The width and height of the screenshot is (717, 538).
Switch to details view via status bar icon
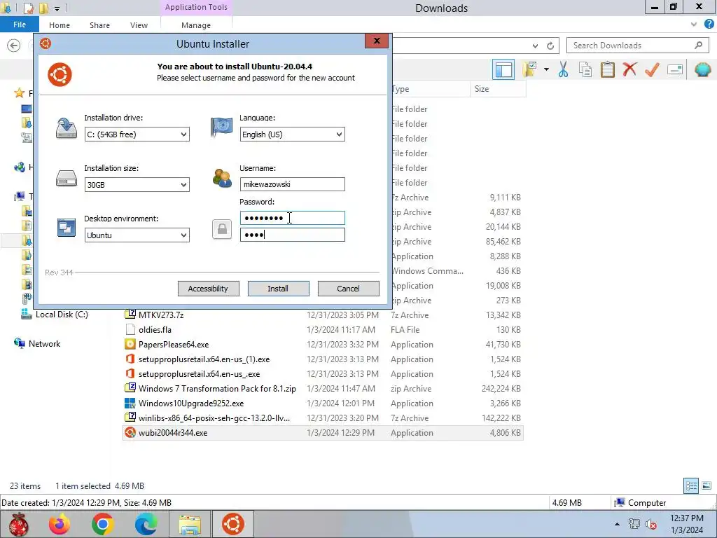coord(691,486)
